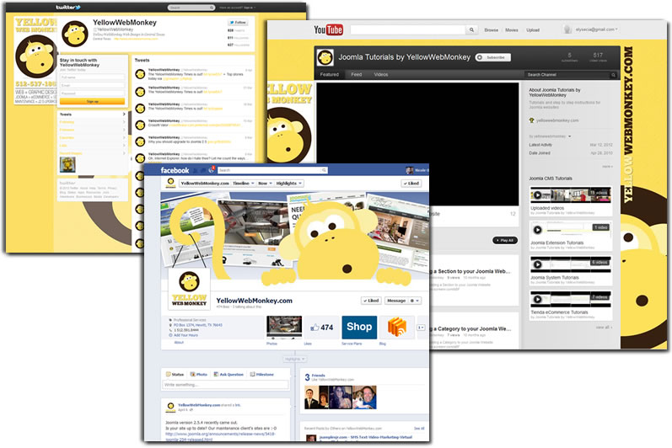
Task: Play the Joomla Extension Tutorials playlist
Action: click(537, 230)
